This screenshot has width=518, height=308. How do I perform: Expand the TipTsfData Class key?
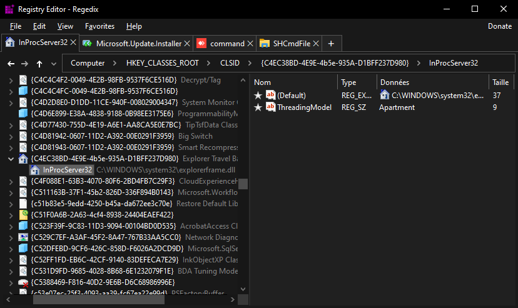[11, 126]
